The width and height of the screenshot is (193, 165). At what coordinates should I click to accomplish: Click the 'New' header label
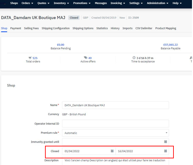(122, 18)
